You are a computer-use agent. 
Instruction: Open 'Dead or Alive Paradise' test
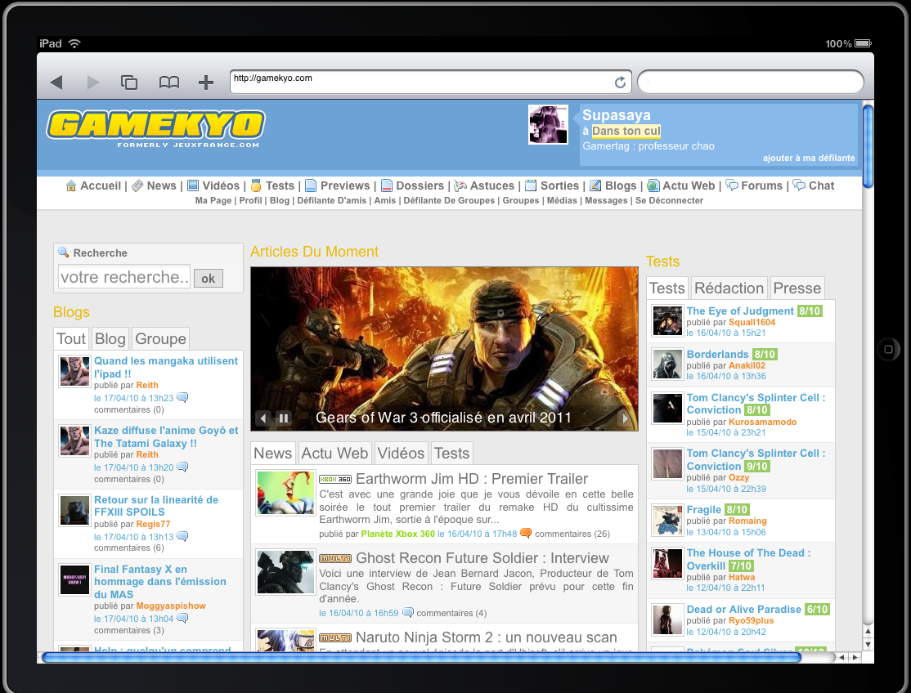point(743,610)
